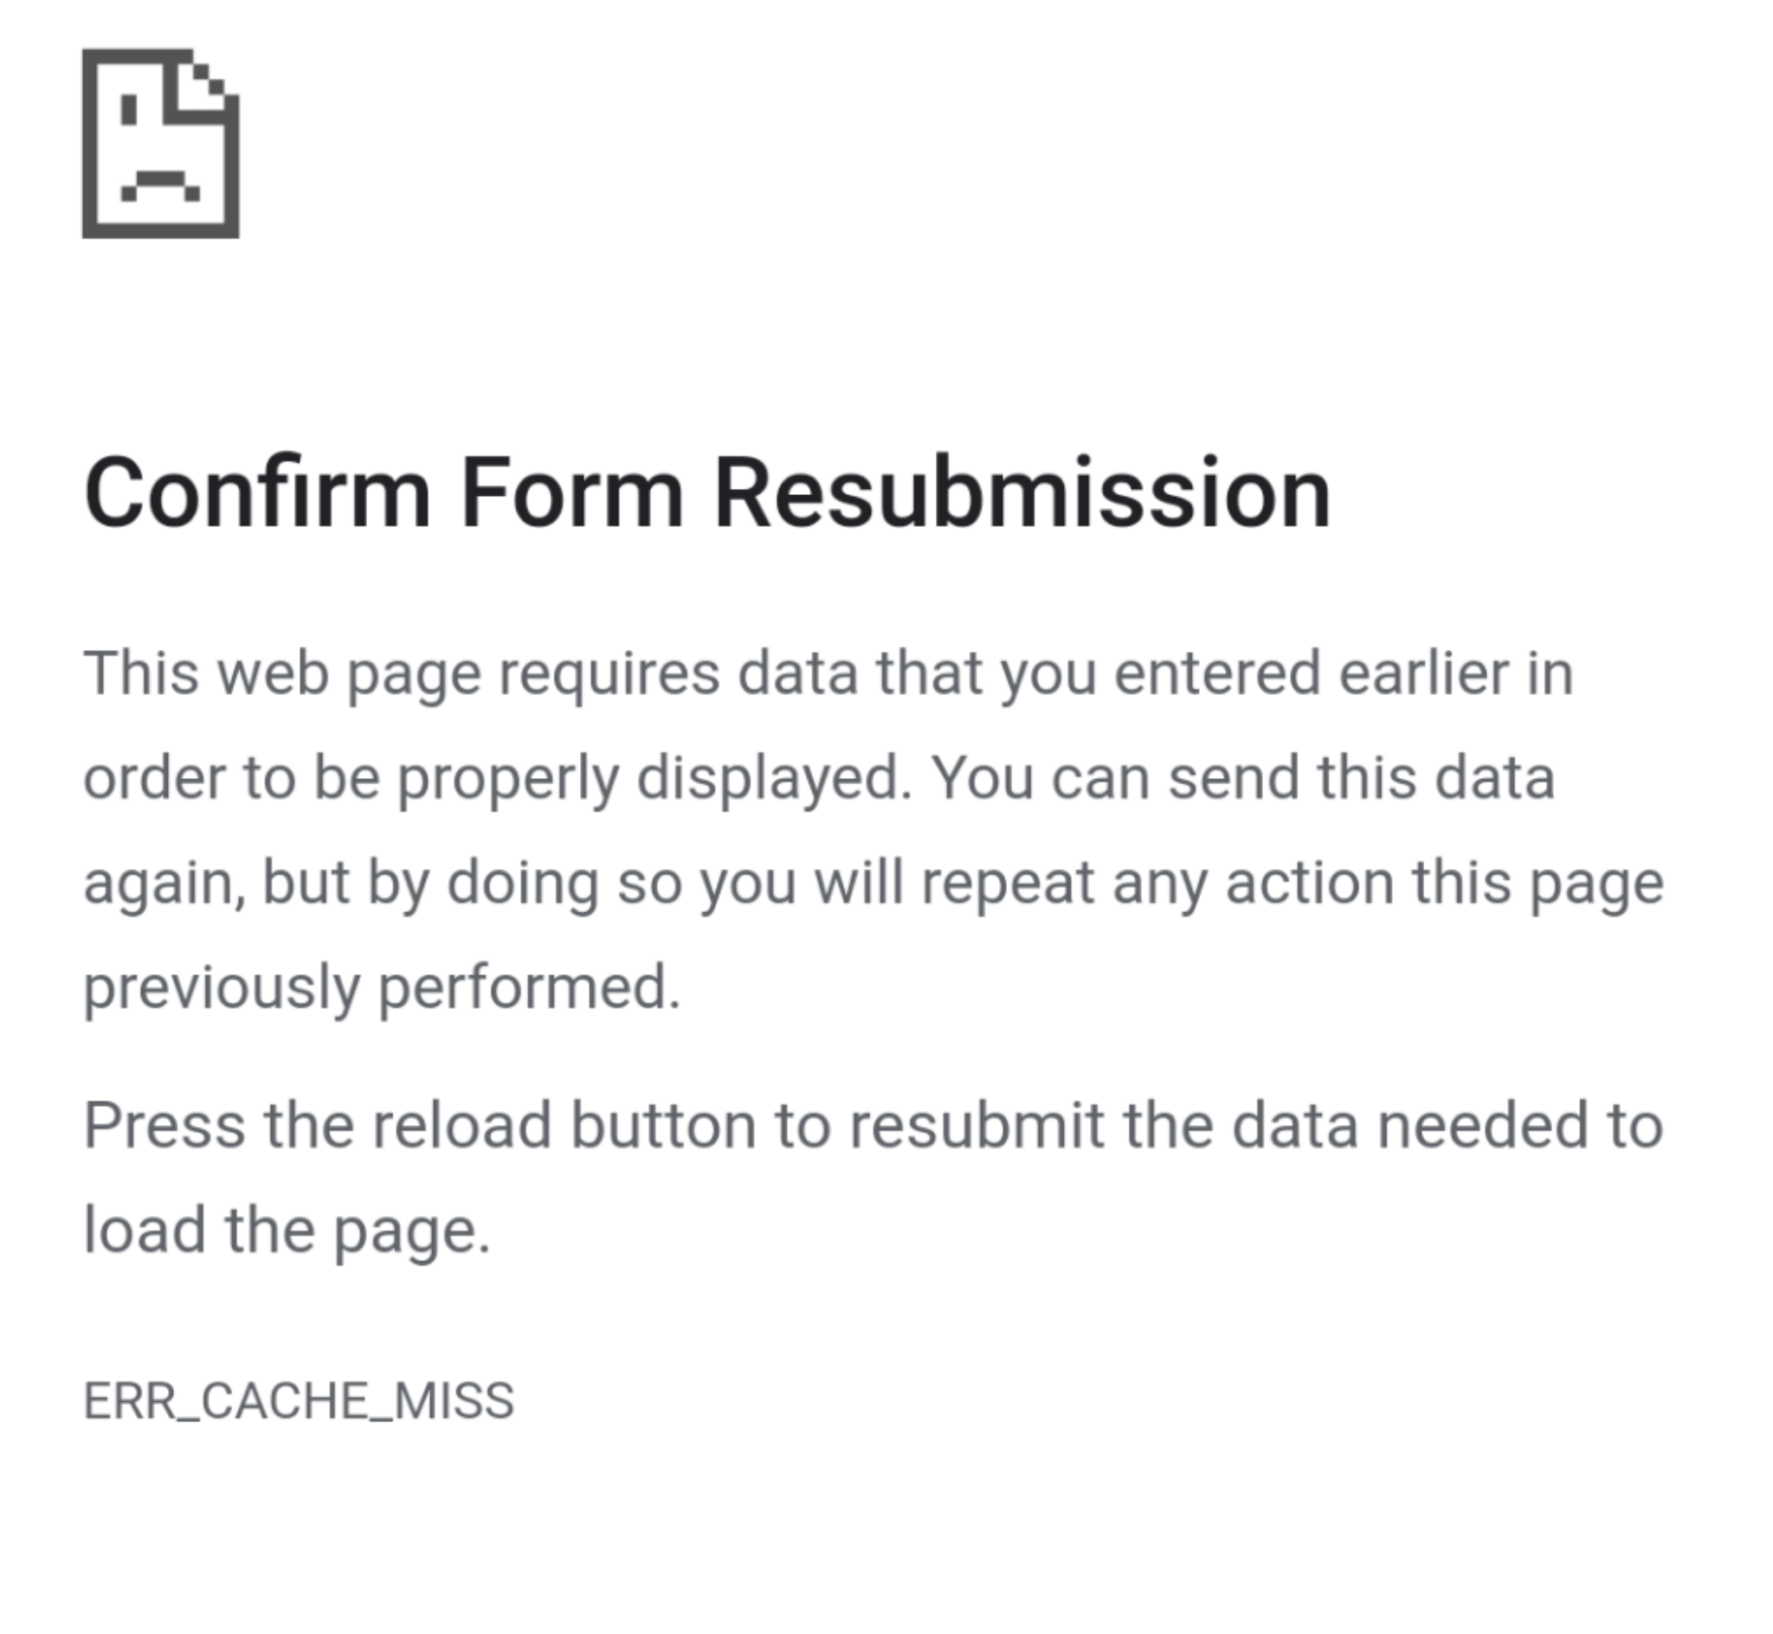Click the sentence "You can send this data"
The width and height of the screenshot is (1773, 1634).
point(1243,778)
